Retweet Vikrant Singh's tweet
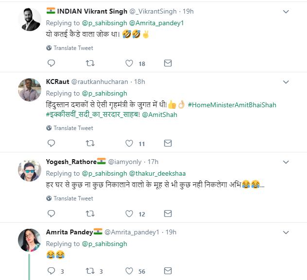 90,64
